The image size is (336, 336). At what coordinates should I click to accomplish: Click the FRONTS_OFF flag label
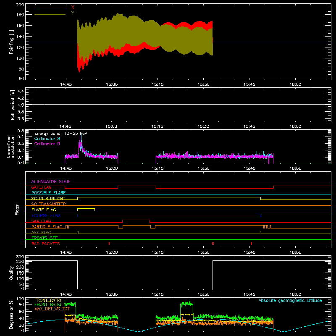pyautogui.click(x=45, y=238)
